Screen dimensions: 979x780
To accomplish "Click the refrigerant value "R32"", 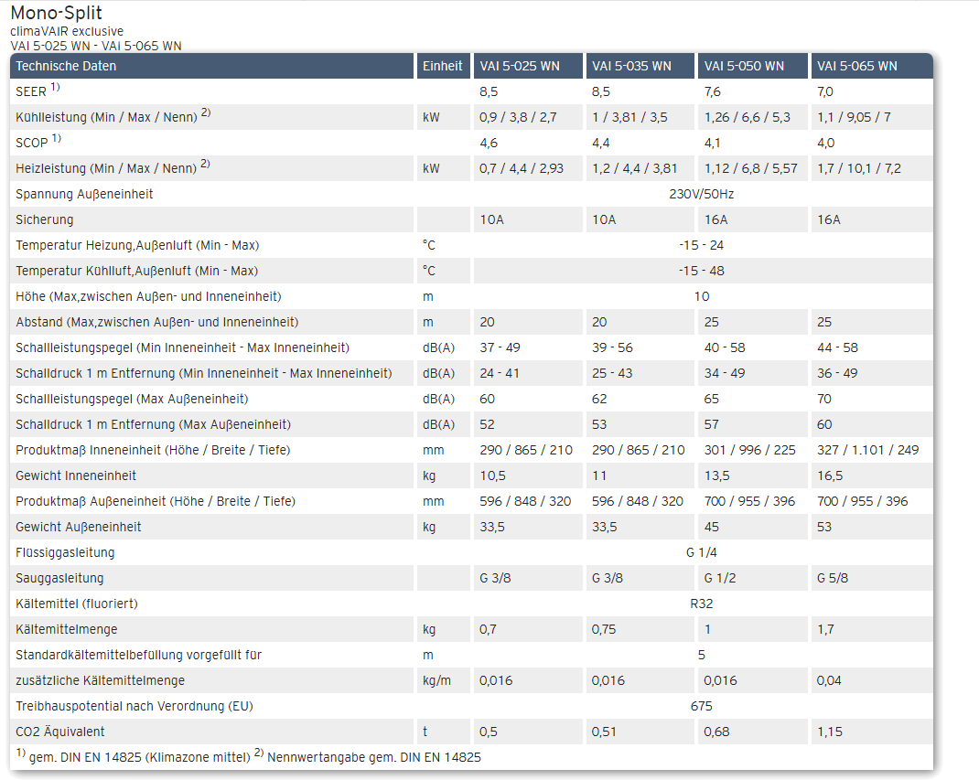I will (702, 604).
